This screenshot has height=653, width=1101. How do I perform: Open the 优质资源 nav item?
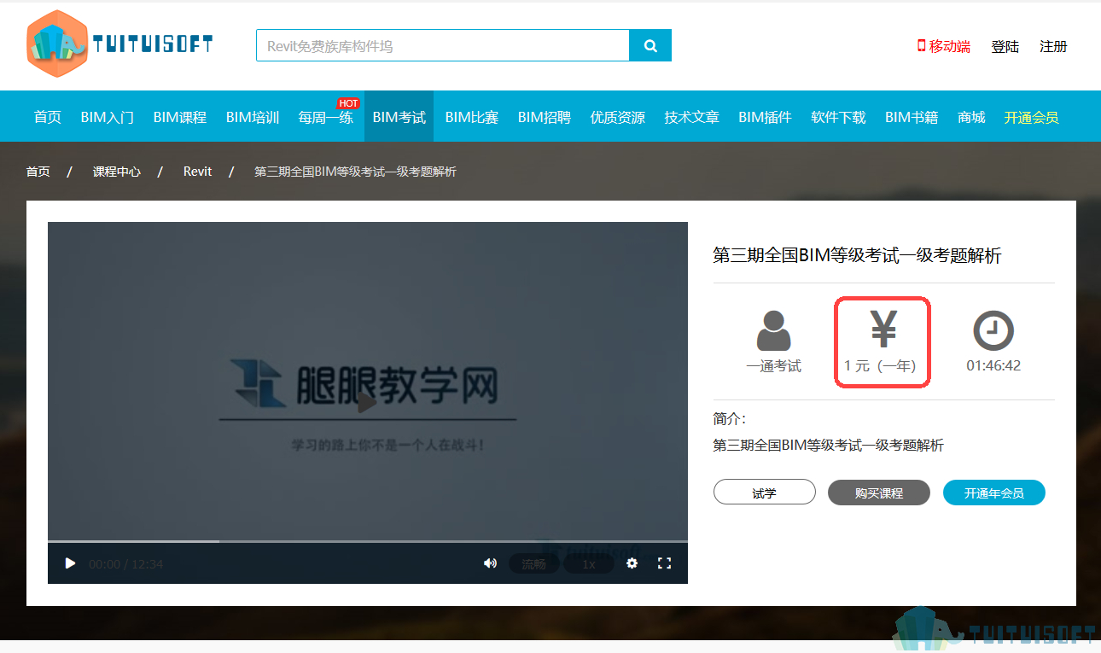(618, 117)
